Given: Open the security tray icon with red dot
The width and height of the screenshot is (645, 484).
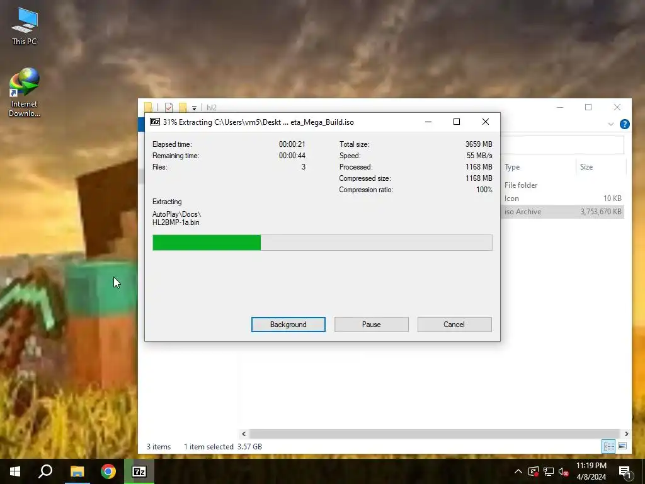Looking at the screenshot, I should coord(534,471).
